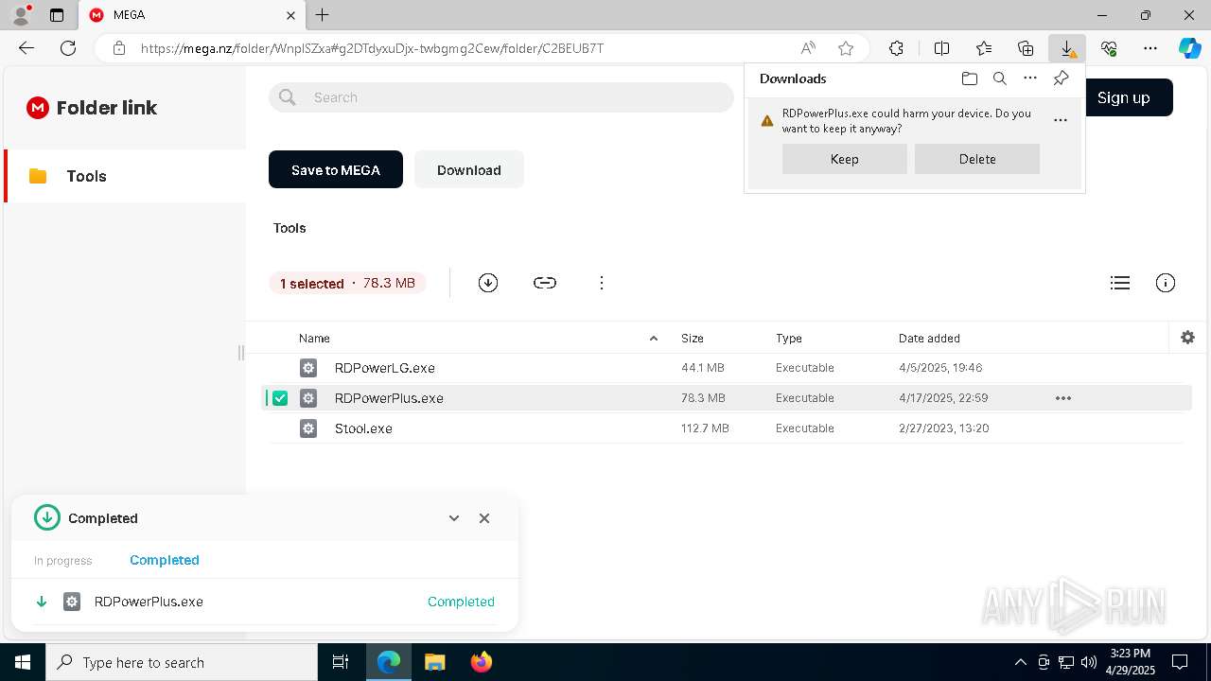Add page to favorites star
The height and width of the screenshot is (681, 1211).
pos(846,48)
